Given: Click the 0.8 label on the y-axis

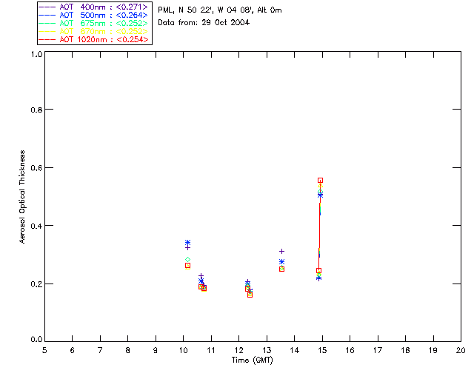Looking at the screenshot, I should [36, 110].
